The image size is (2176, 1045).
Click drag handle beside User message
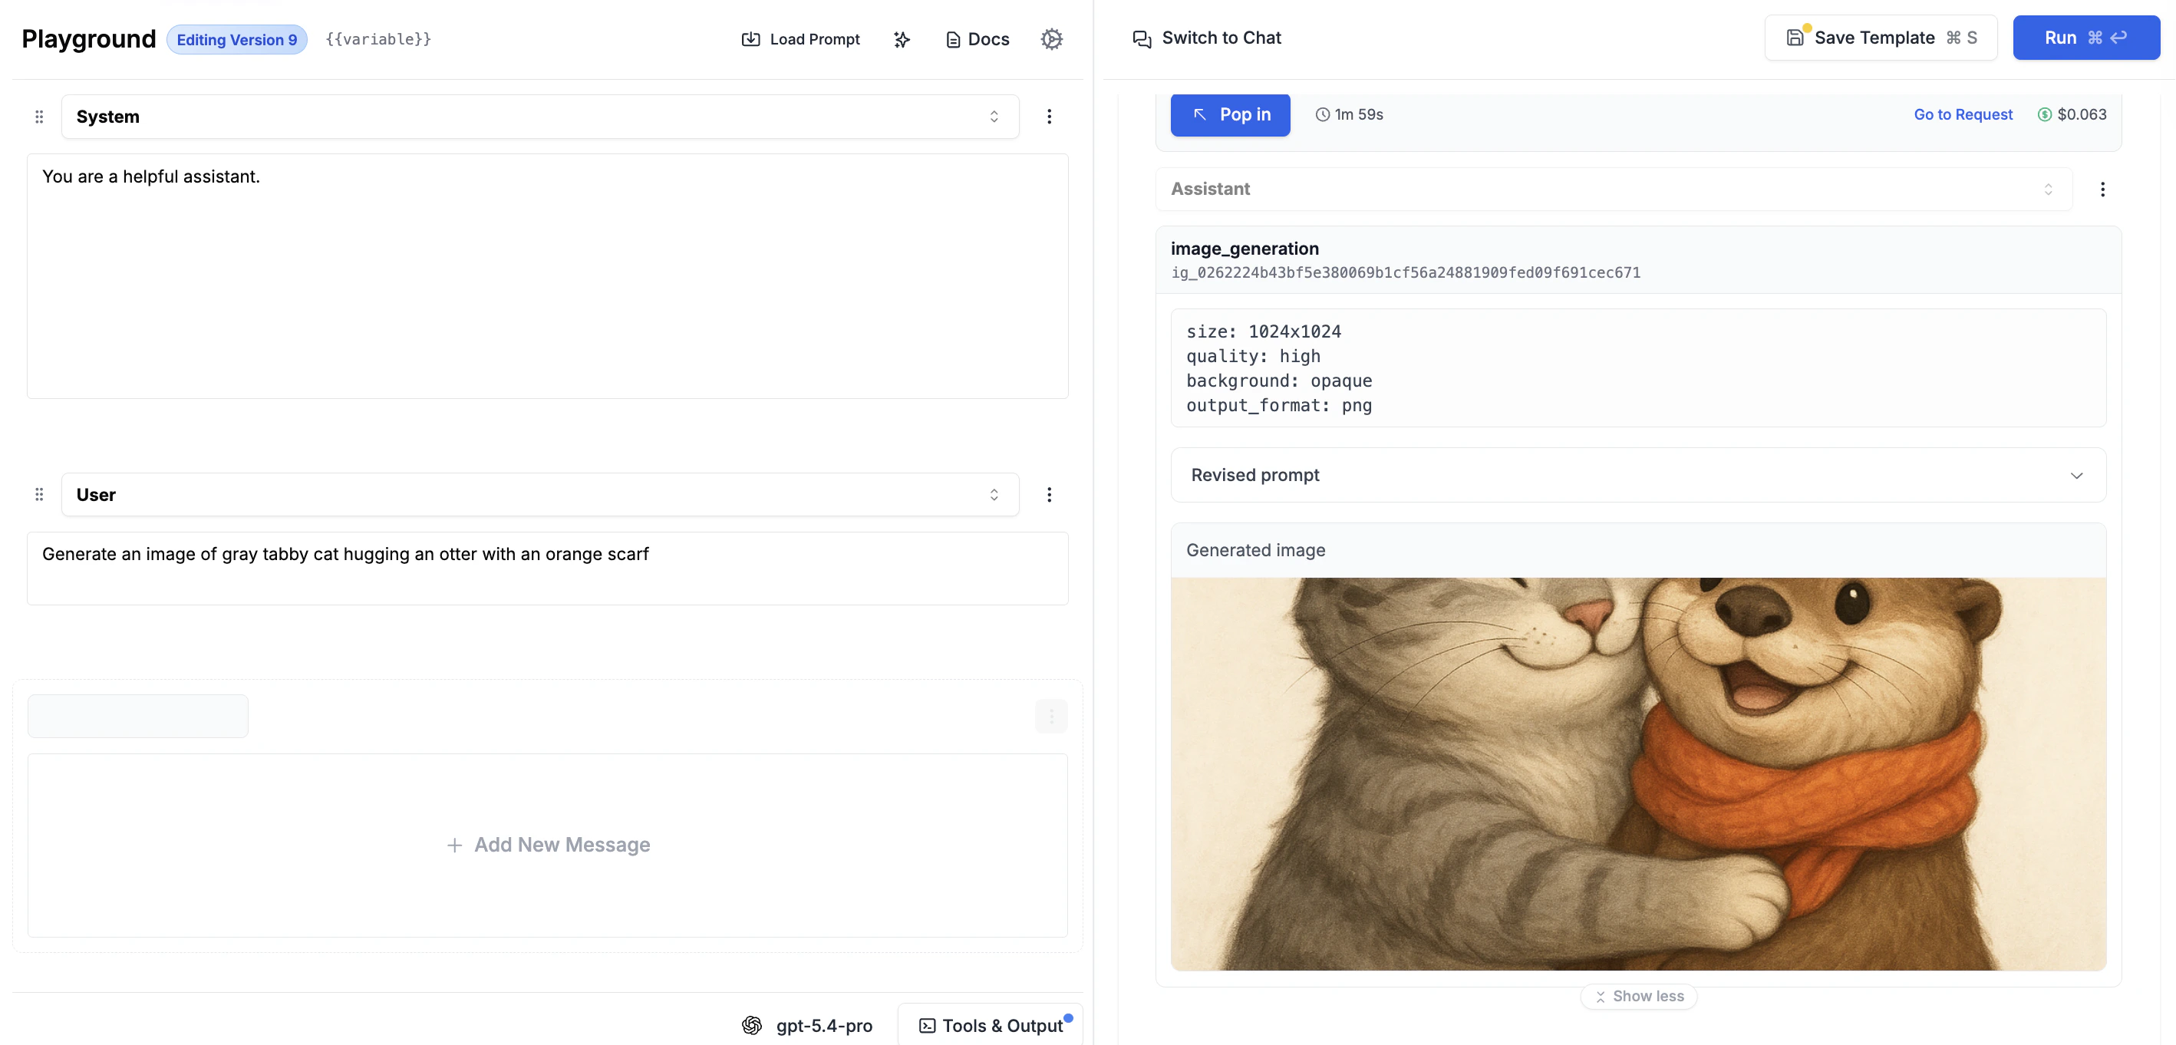coord(39,494)
